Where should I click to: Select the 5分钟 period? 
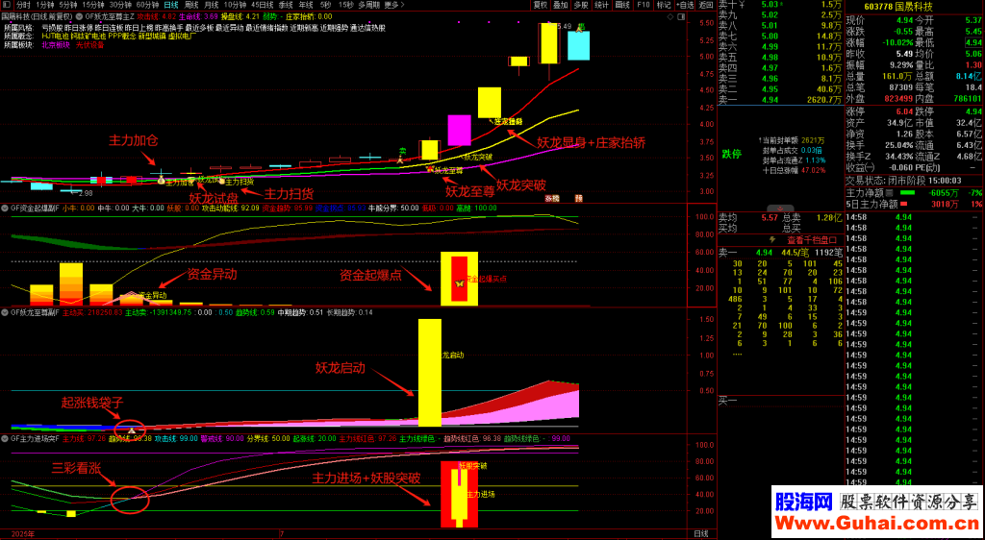click(x=69, y=5)
